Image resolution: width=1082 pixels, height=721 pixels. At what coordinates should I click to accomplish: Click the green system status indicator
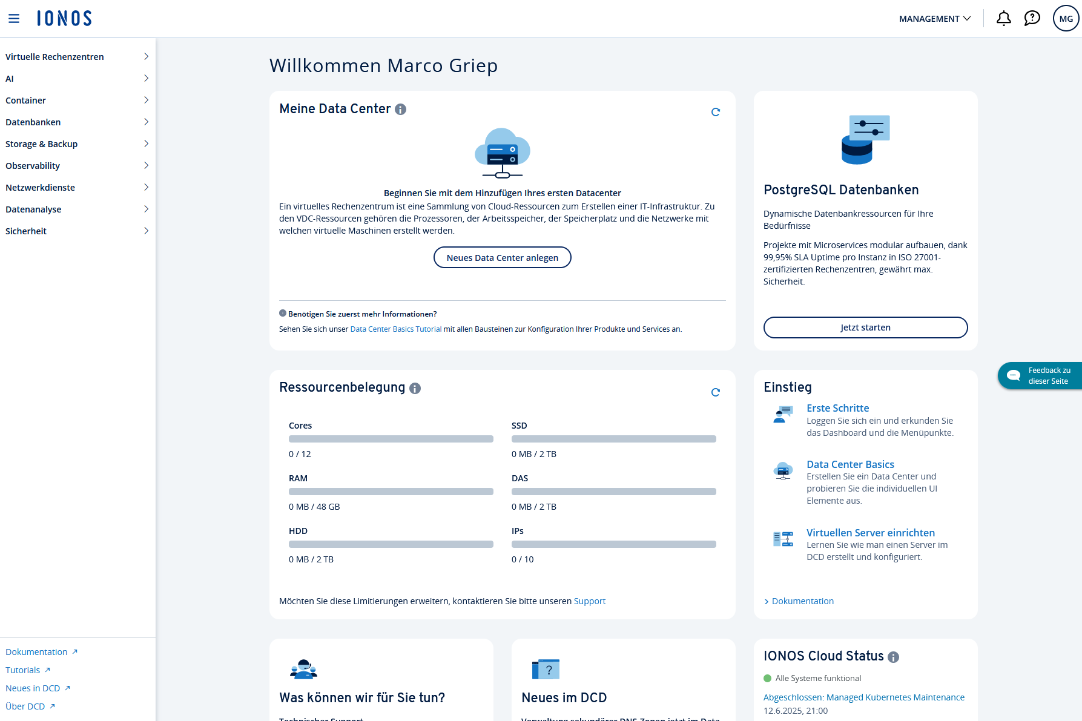[x=768, y=679]
